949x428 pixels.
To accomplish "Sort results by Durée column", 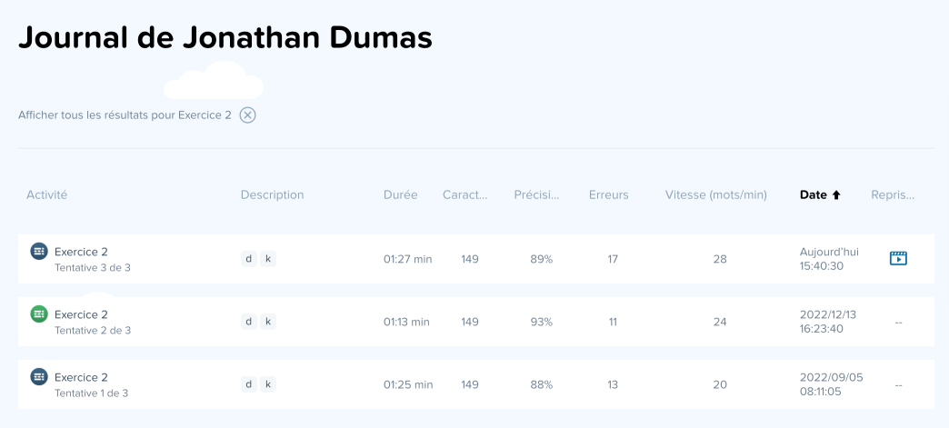I will tap(400, 194).
